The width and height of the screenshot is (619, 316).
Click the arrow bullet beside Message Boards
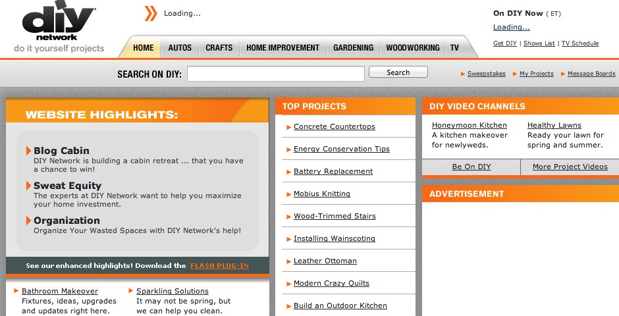click(563, 74)
